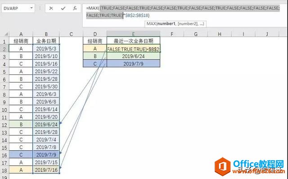Select column C header
Image resolution: width=288 pixels, height=179 pixels.
click(x=71, y=34)
